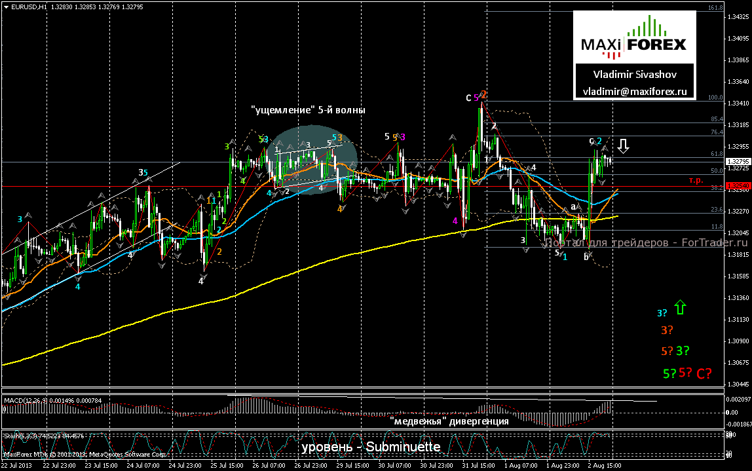Click the 1.30900 price scale value
This screenshot has height=471, width=752.
coord(738,341)
